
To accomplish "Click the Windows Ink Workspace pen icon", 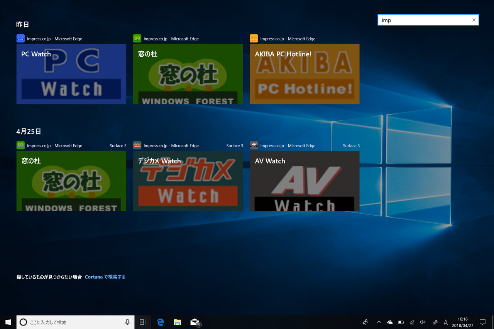I will (x=435, y=322).
